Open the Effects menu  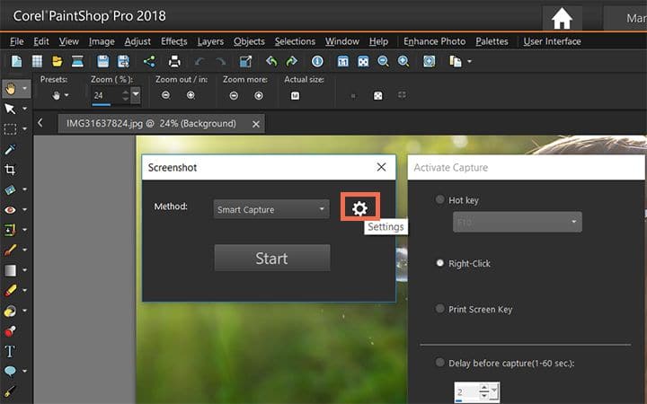point(173,41)
